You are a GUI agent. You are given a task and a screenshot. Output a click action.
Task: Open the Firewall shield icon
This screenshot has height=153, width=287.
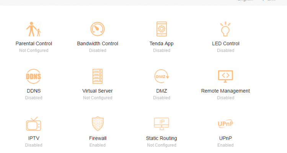98,124
